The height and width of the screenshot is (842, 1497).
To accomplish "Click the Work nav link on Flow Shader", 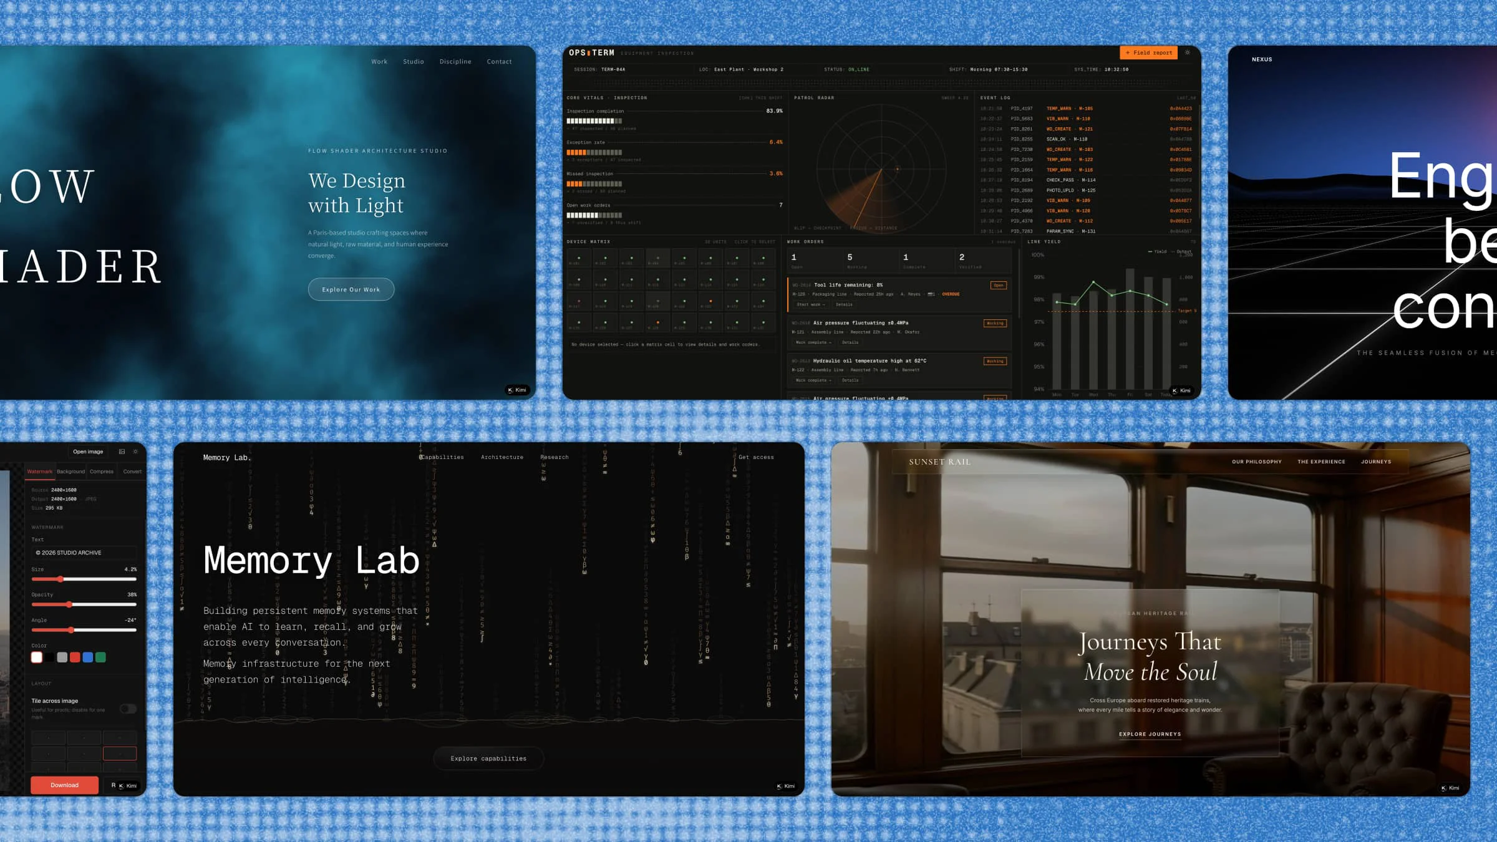I will pos(379,62).
